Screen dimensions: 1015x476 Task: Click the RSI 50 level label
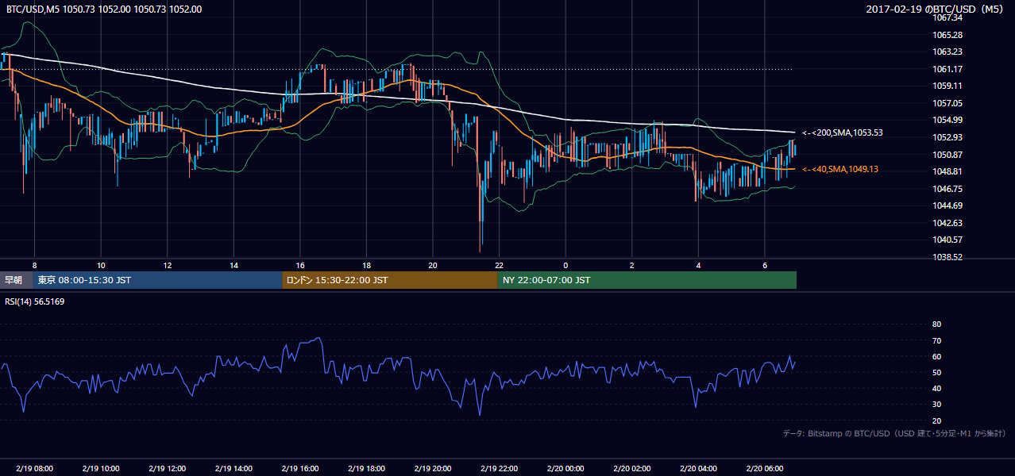(x=936, y=372)
